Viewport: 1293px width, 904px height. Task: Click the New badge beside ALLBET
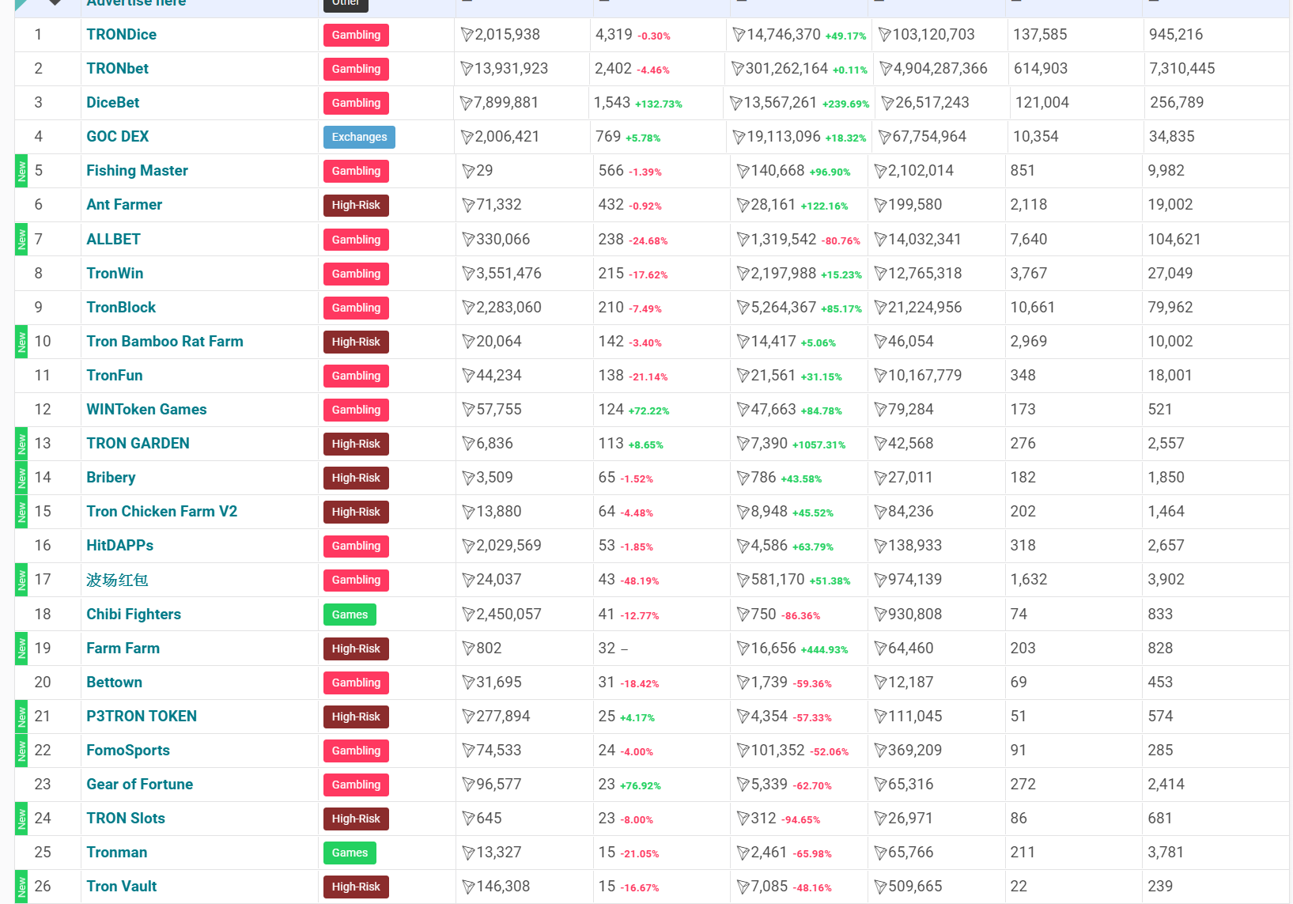[x=21, y=239]
